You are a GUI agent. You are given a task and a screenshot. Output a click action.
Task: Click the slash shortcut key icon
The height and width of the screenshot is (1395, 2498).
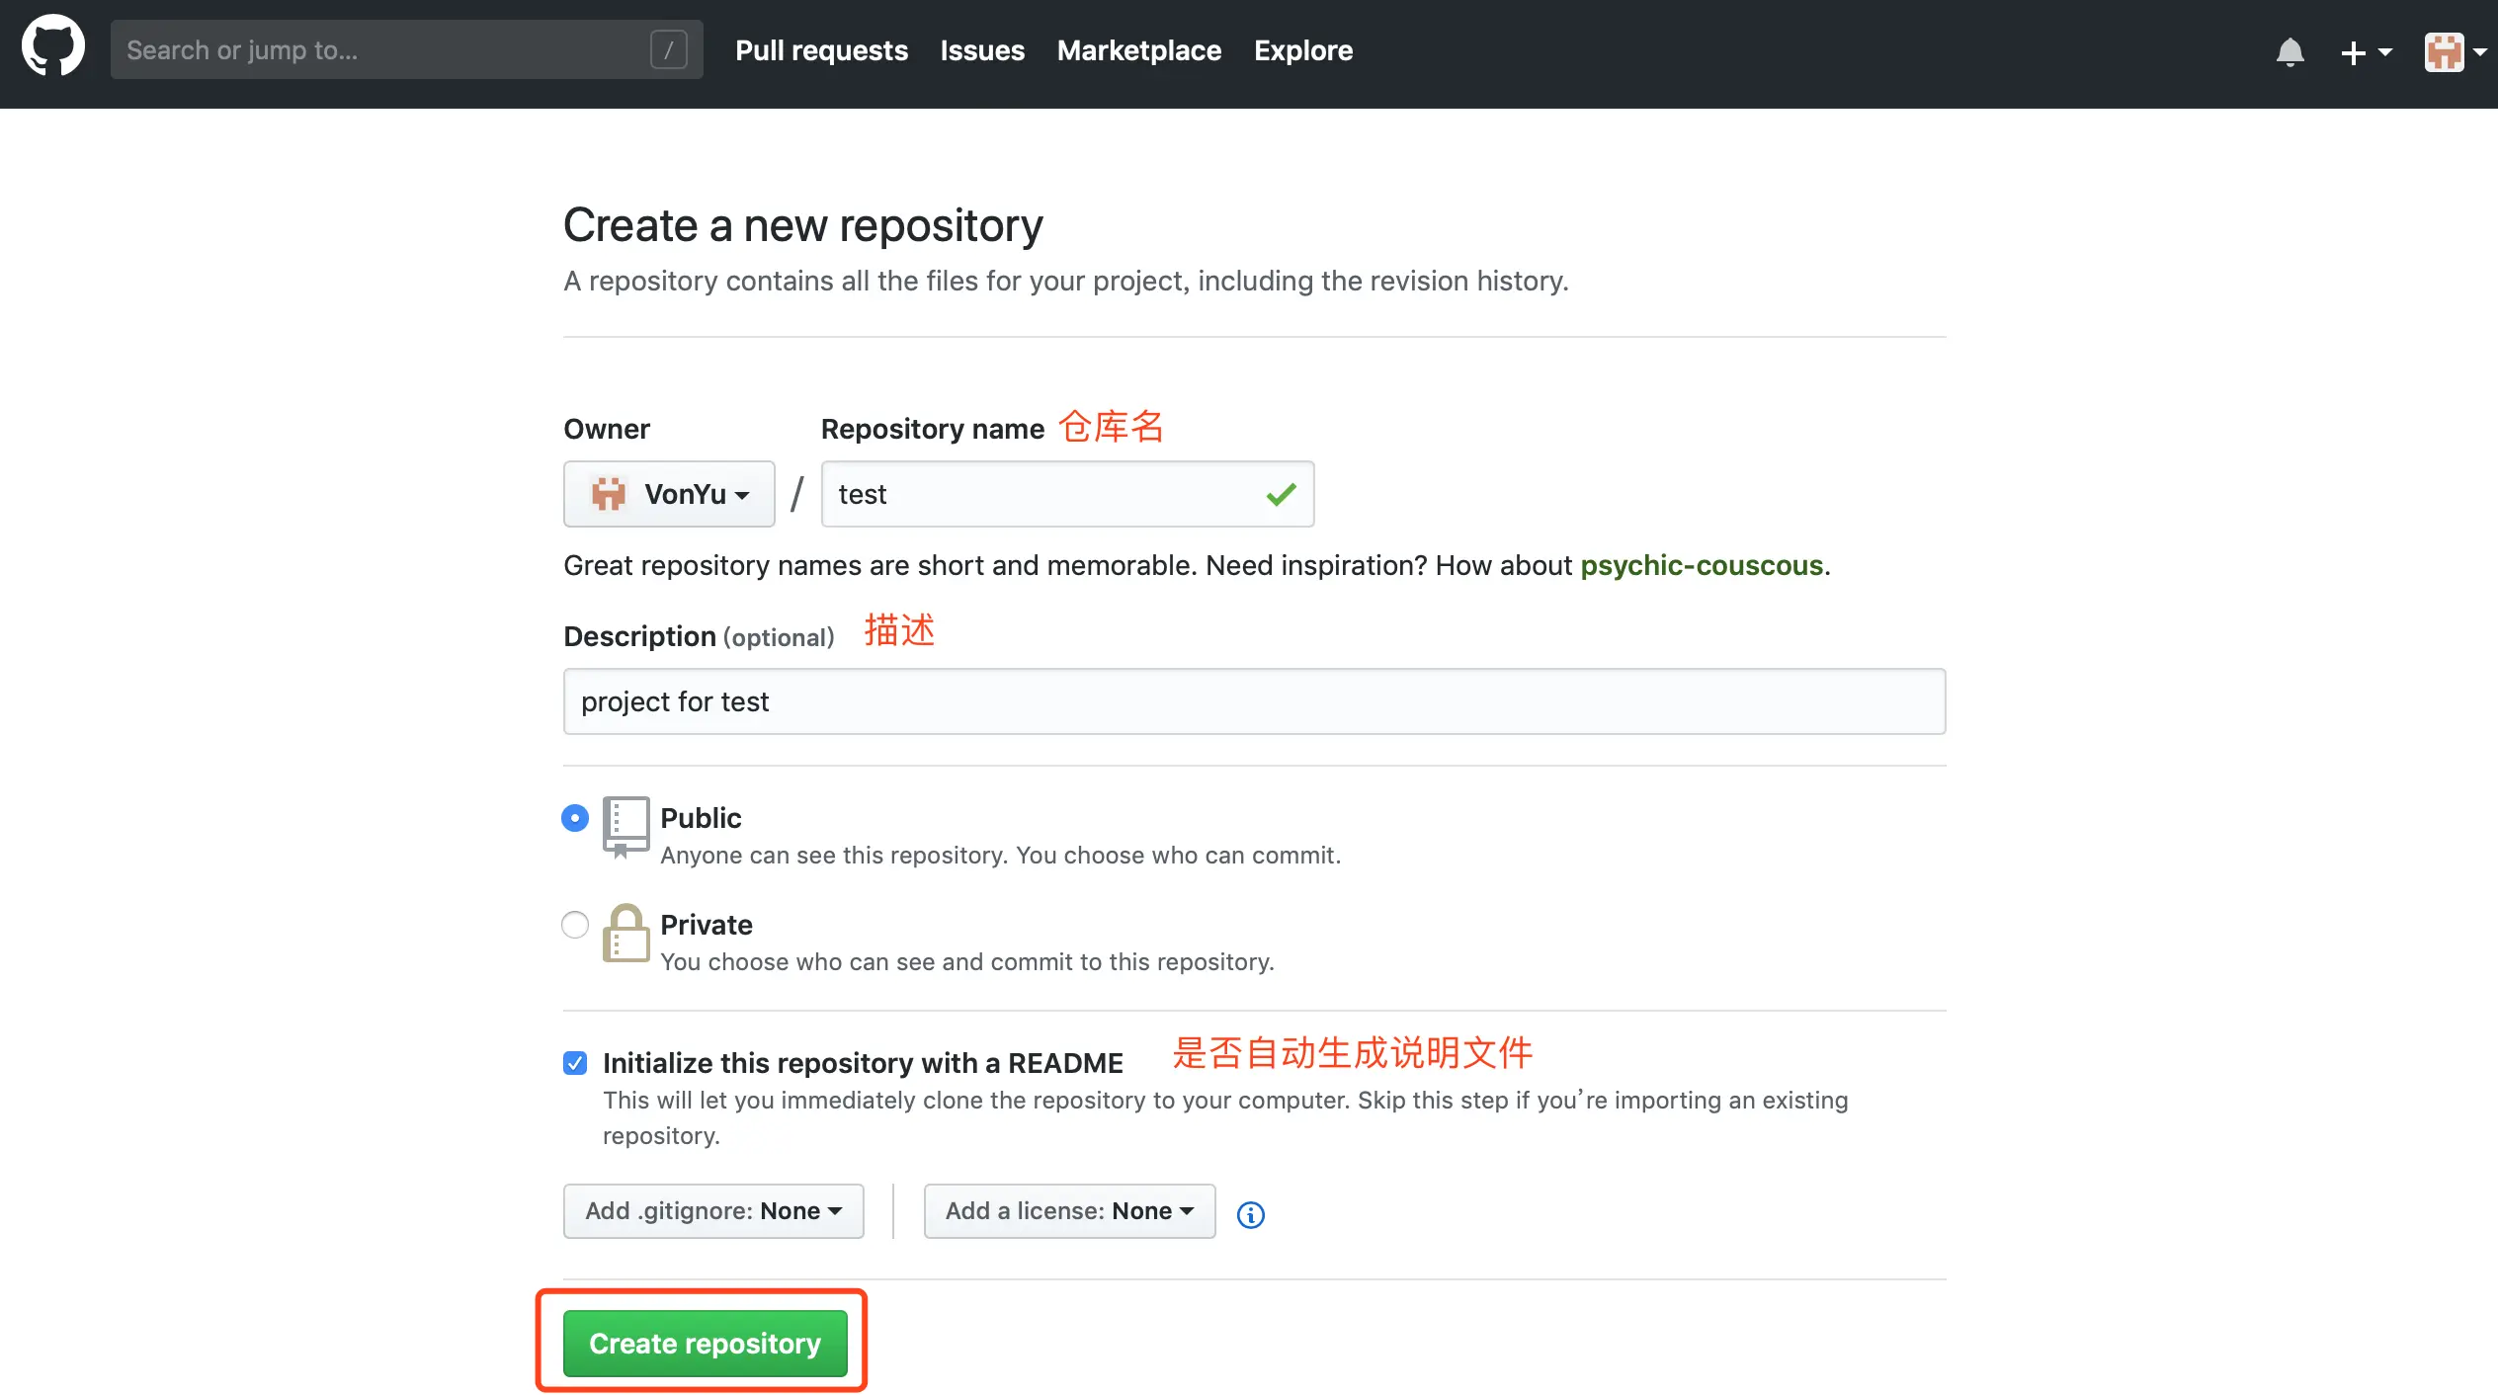point(669,49)
